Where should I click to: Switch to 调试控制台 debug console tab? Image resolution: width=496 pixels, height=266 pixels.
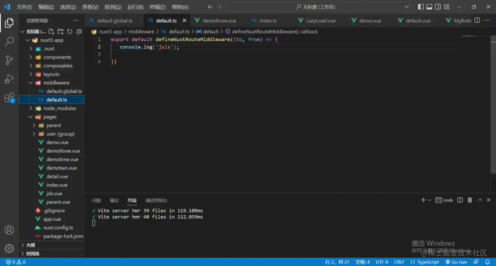156,200
